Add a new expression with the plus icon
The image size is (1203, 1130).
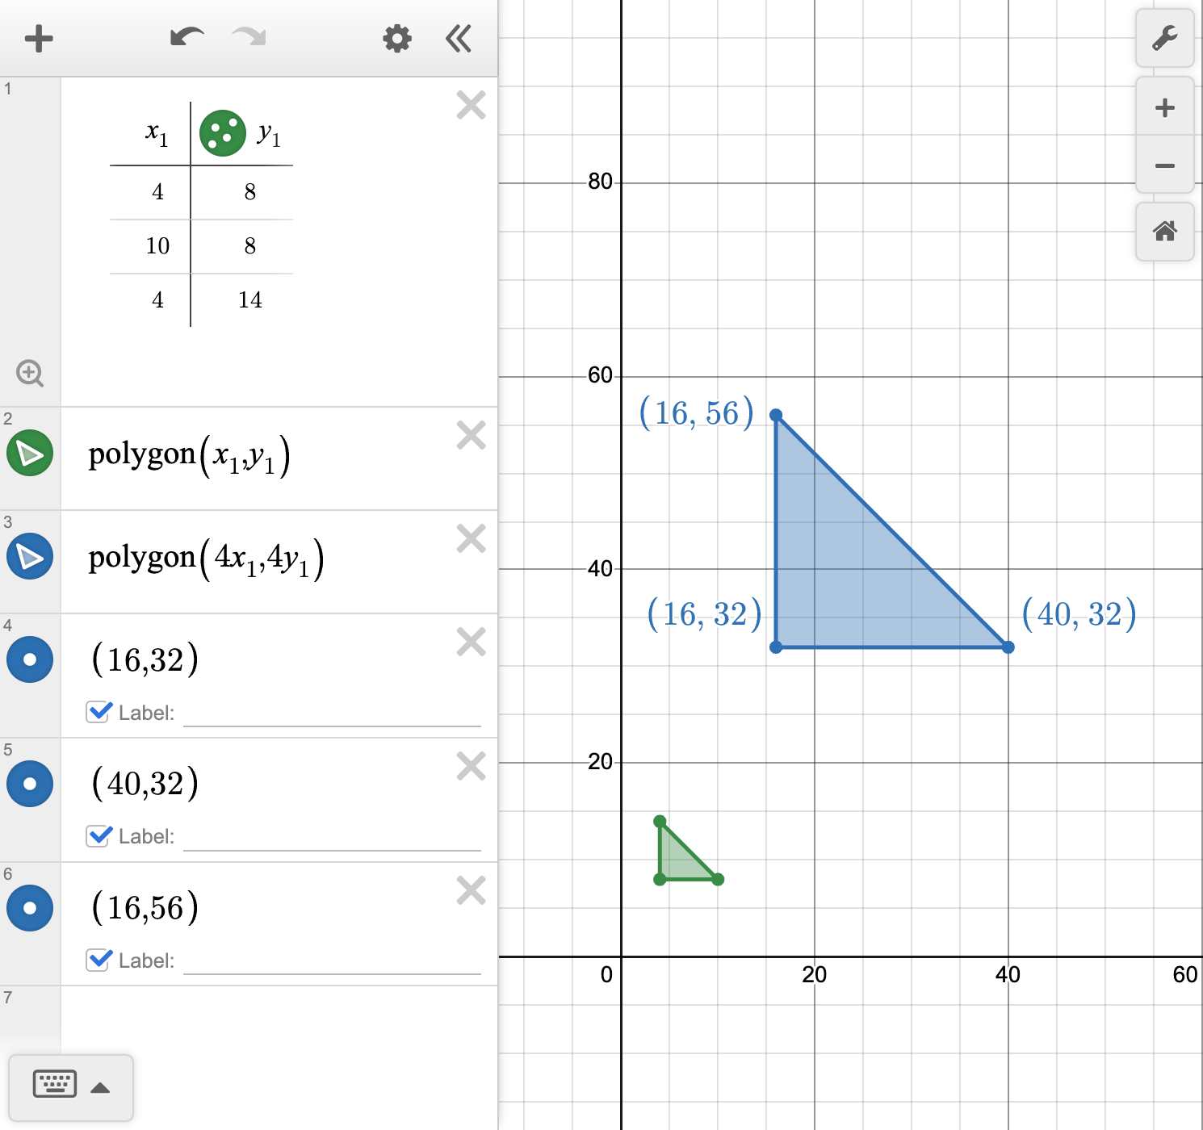pyautogui.click(x=38, y=38)
